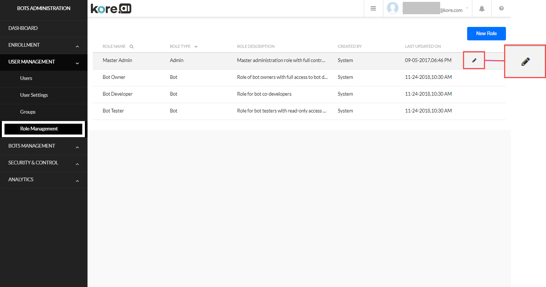Screen dimensions: 546x287
Task: Click Bot Owner's last updated date
Action: tap(428, 77)
